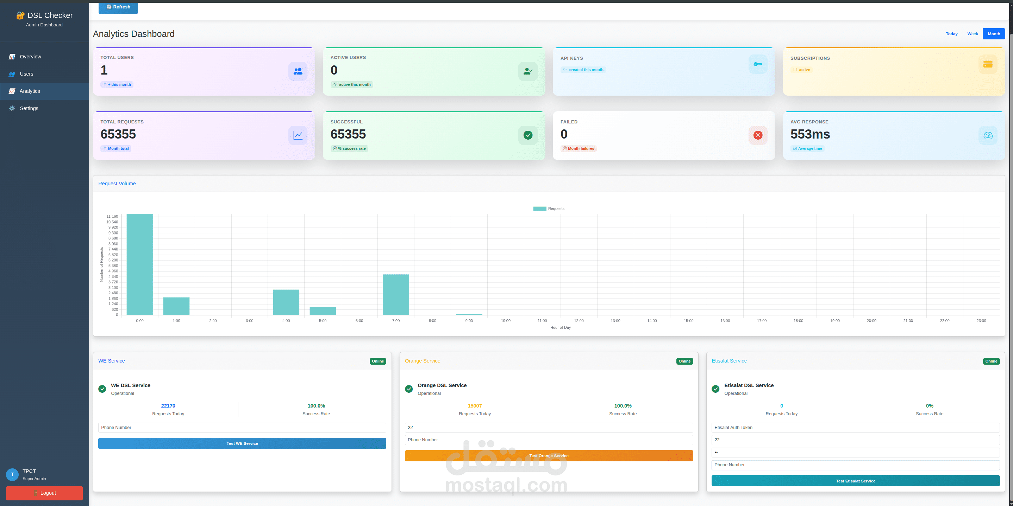The image size is (1013, 506).
Task: Click the Orange Service heading
Action: click(423, 361)
